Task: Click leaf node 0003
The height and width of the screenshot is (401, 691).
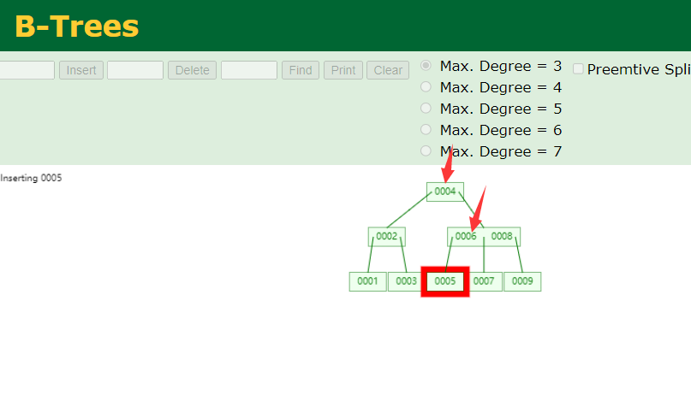Action: tap(406, 281)
